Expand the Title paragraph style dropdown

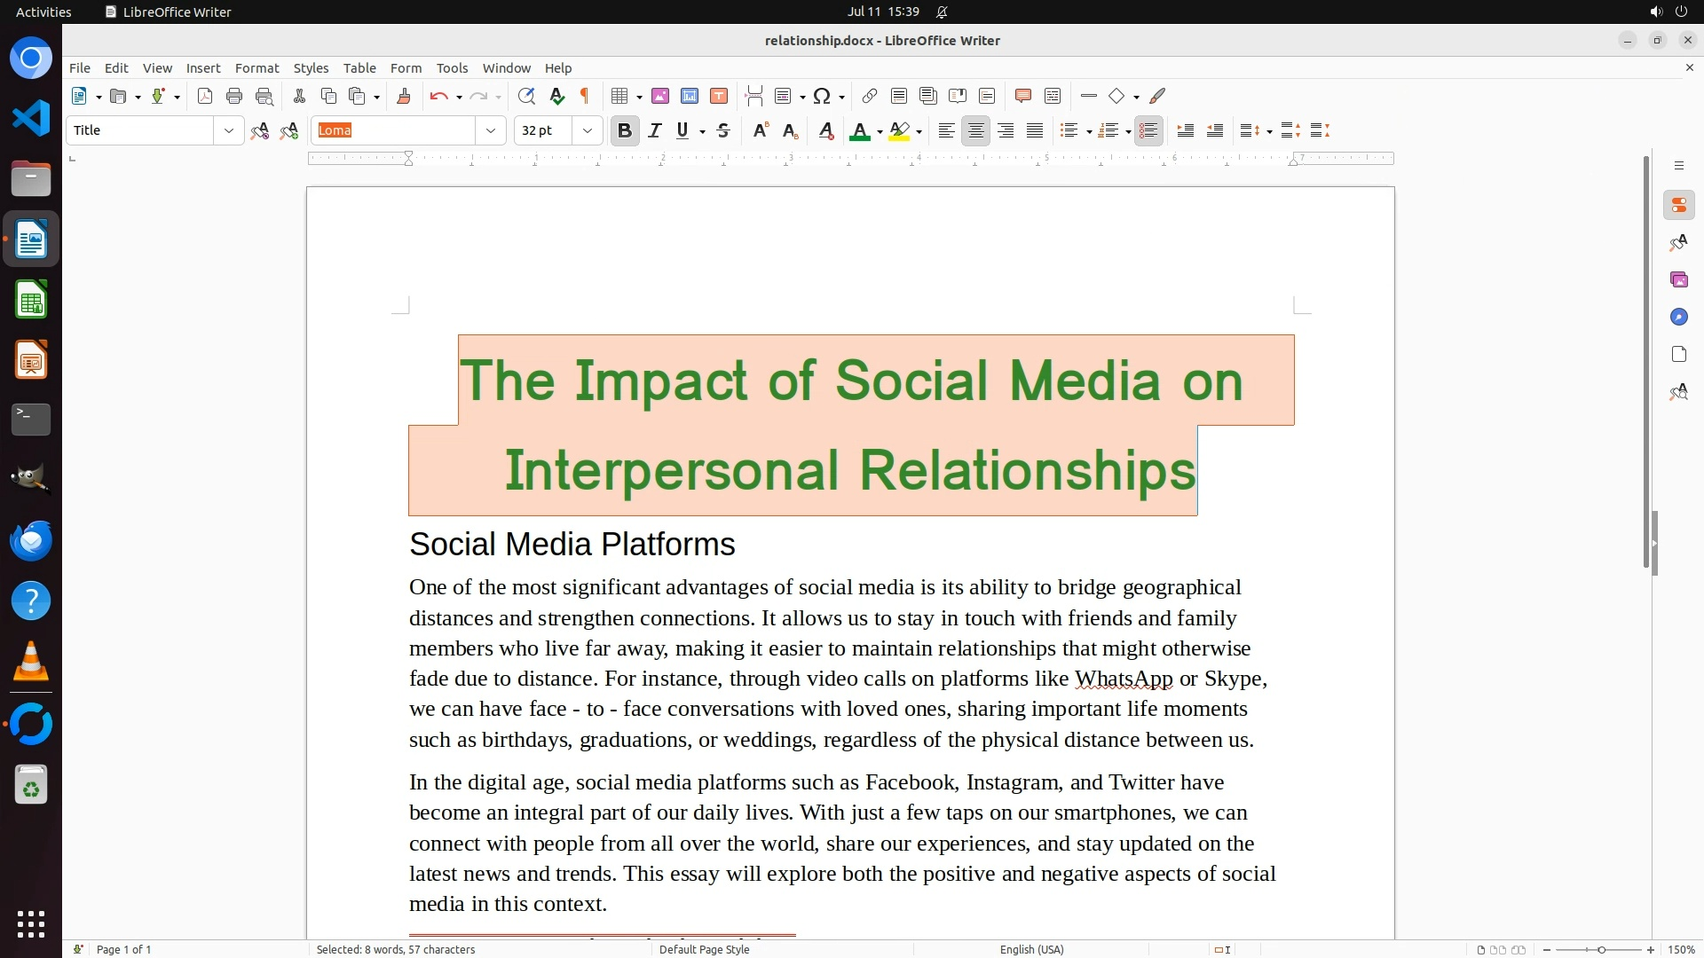(228, 130)
